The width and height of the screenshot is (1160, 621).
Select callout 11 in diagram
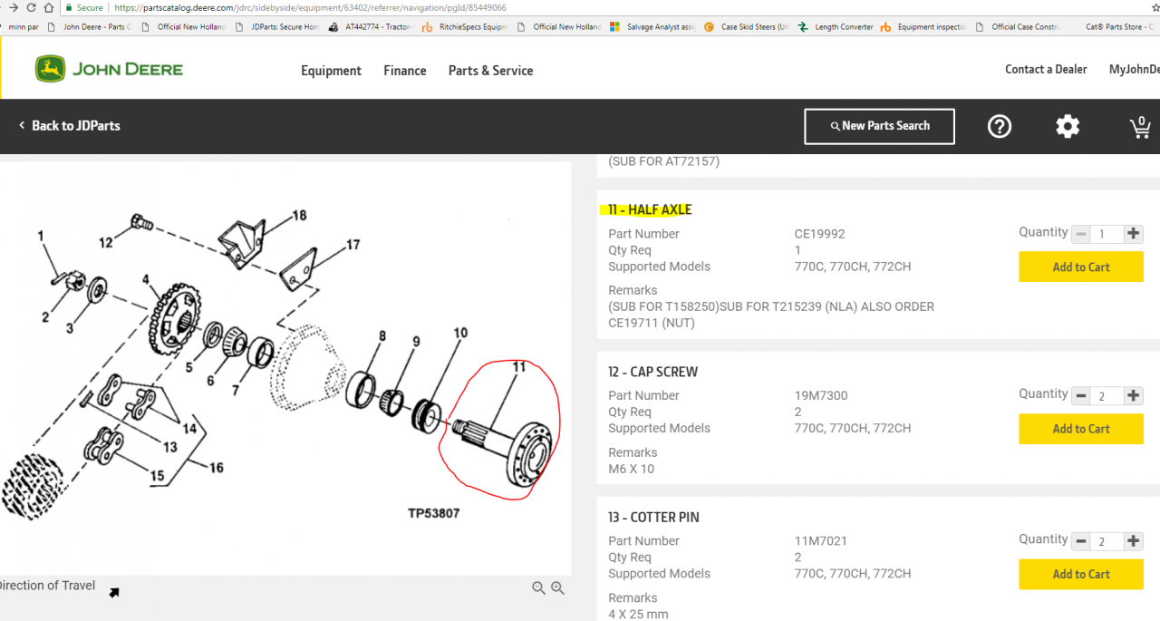tap(519, 367)
